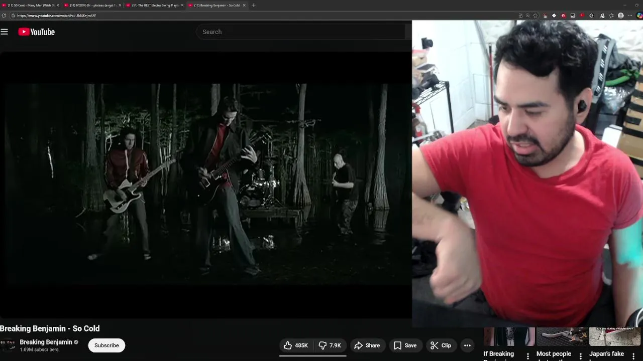Open the Extensions puzzle piece menu
This screenshot has width=643, height=361.
click(591, 16)
